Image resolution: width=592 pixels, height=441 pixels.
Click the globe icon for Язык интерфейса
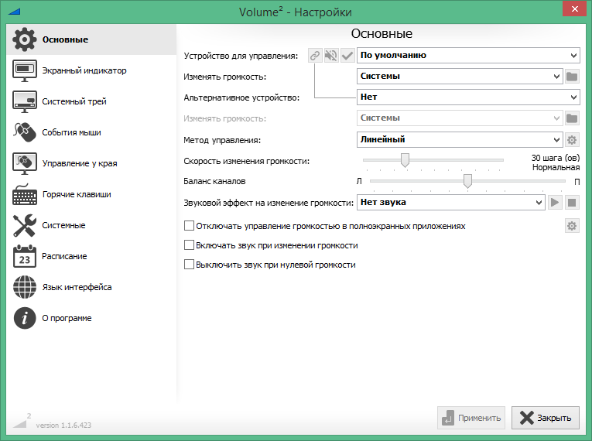tap(25, 287)
